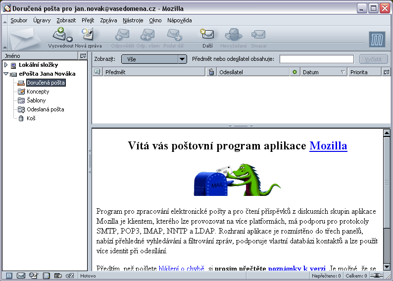Sort messages by Odesílatel column
The height and width of the screenshot is (281, 393).
(253, 72)
